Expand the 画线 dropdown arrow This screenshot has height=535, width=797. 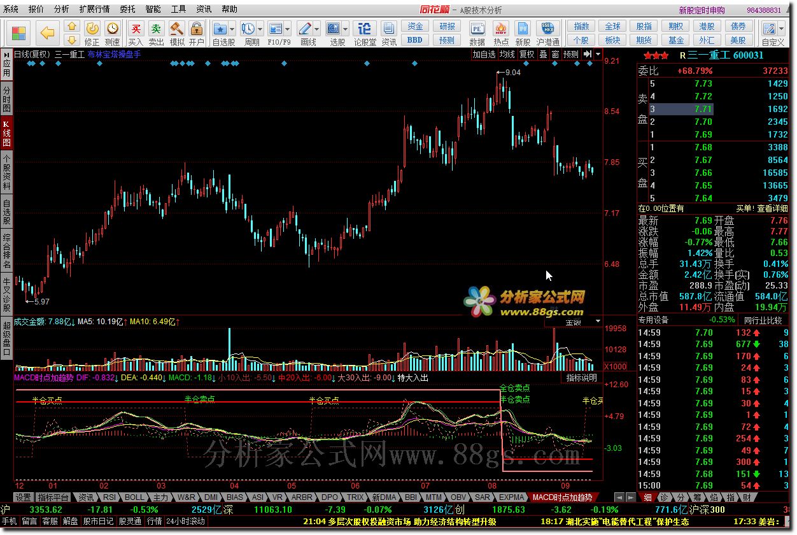(316, 29)
